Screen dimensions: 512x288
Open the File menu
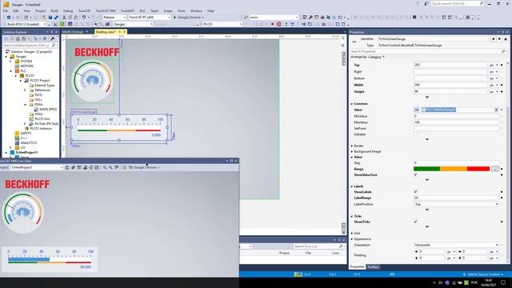(x=6, y=10)
